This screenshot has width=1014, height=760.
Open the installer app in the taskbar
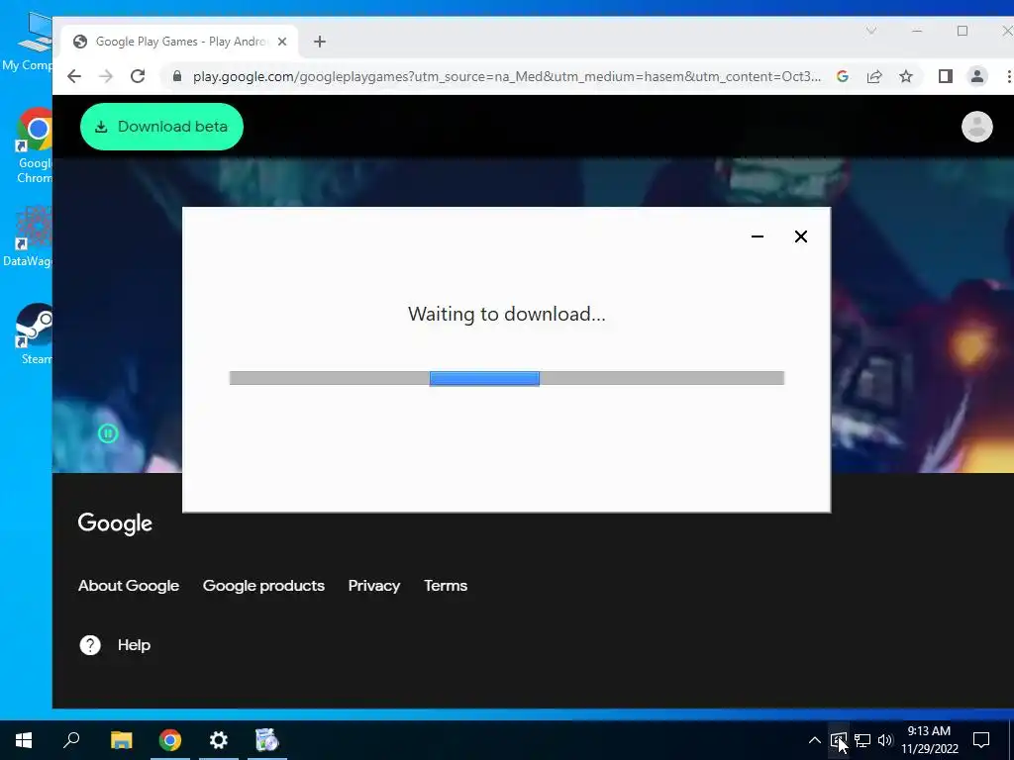click(x=267, y=740)
